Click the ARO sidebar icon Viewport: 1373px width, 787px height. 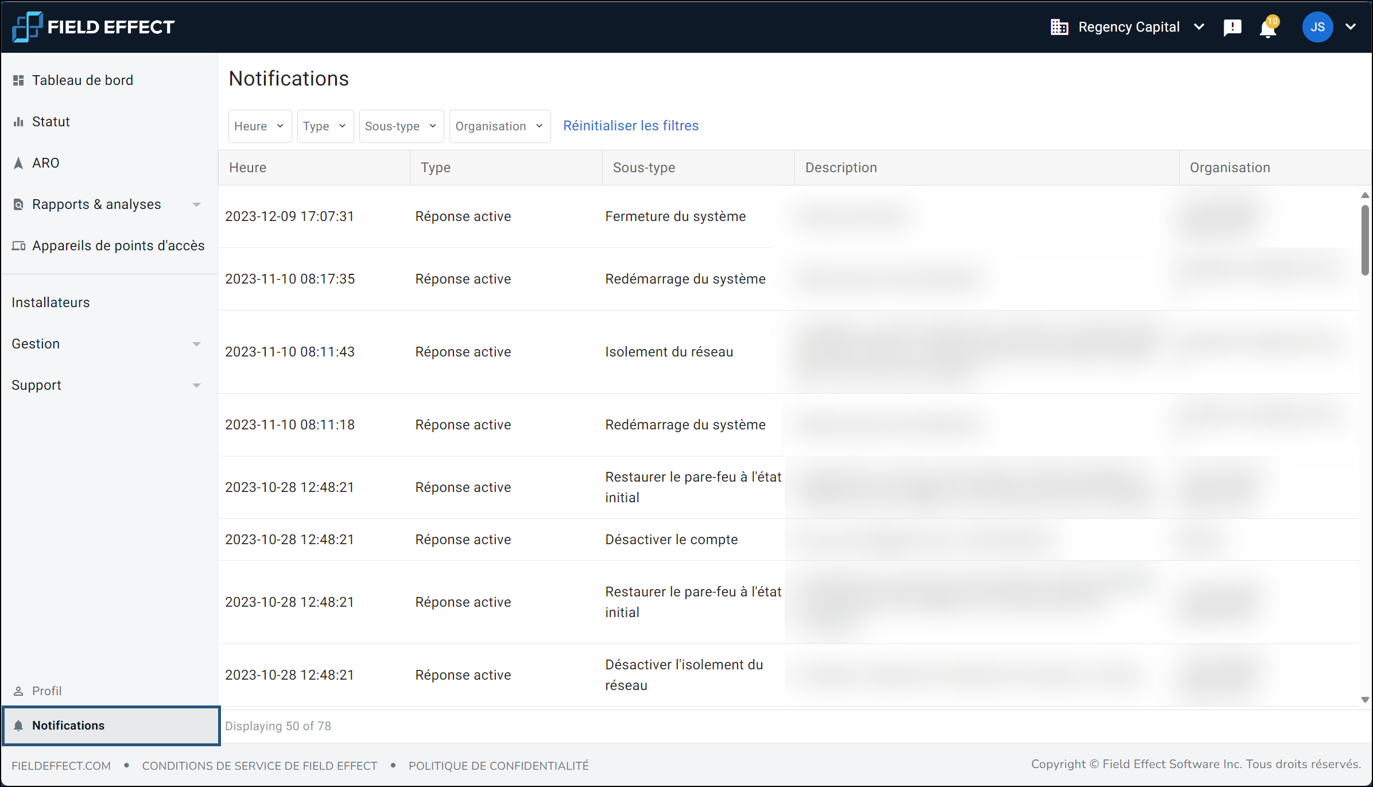click(x=18, y=163)
